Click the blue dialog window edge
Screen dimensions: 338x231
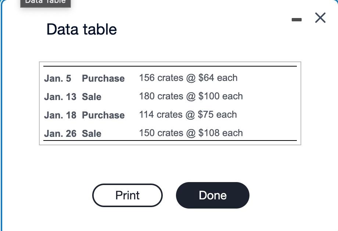click(2, 110)
